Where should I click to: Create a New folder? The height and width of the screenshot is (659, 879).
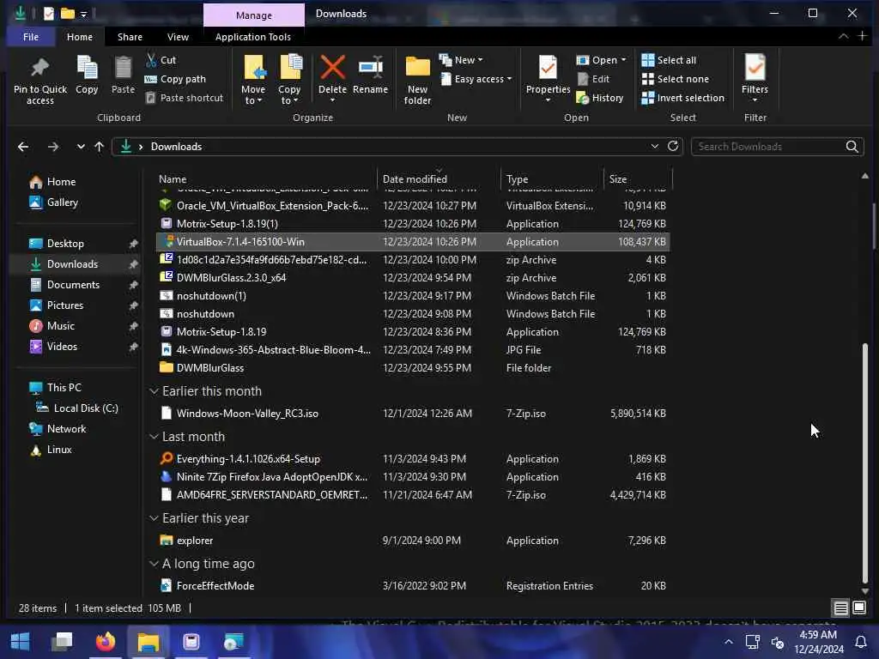point(418,80)
